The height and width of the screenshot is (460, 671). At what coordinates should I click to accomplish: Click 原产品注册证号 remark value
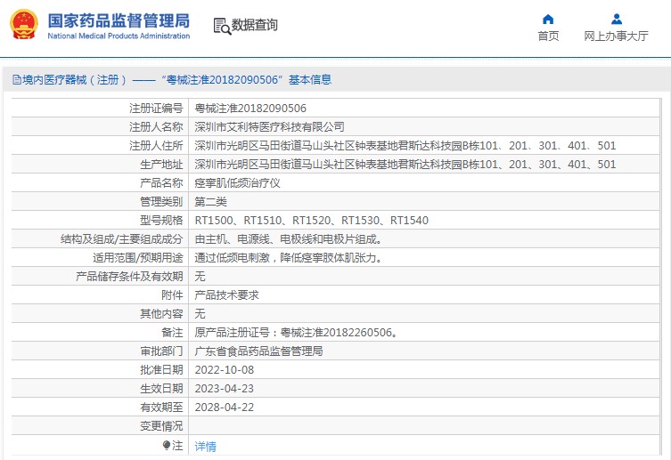(x=296, y=332)
